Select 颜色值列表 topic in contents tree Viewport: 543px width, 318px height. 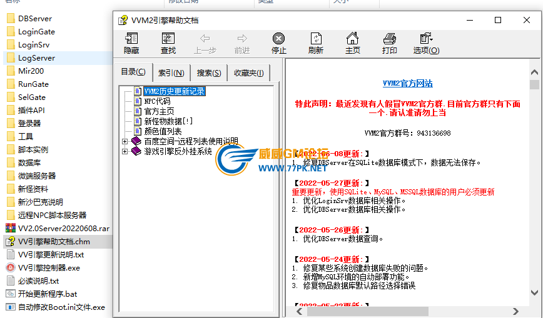[x=163, y=131]
